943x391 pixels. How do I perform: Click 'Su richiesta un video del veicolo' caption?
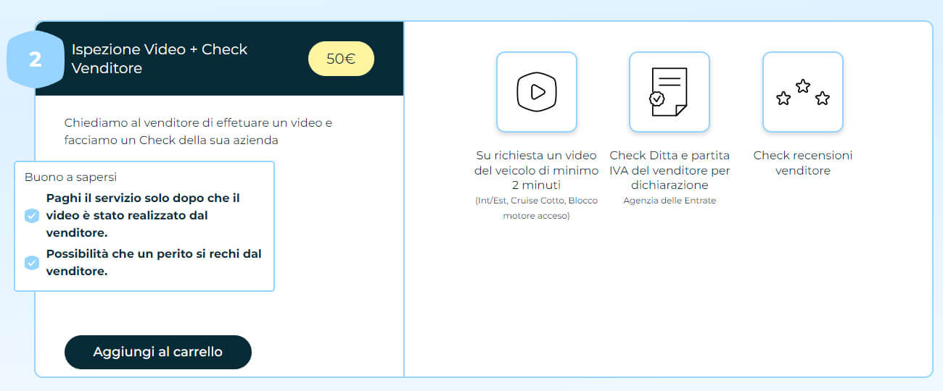coord(537,171)
